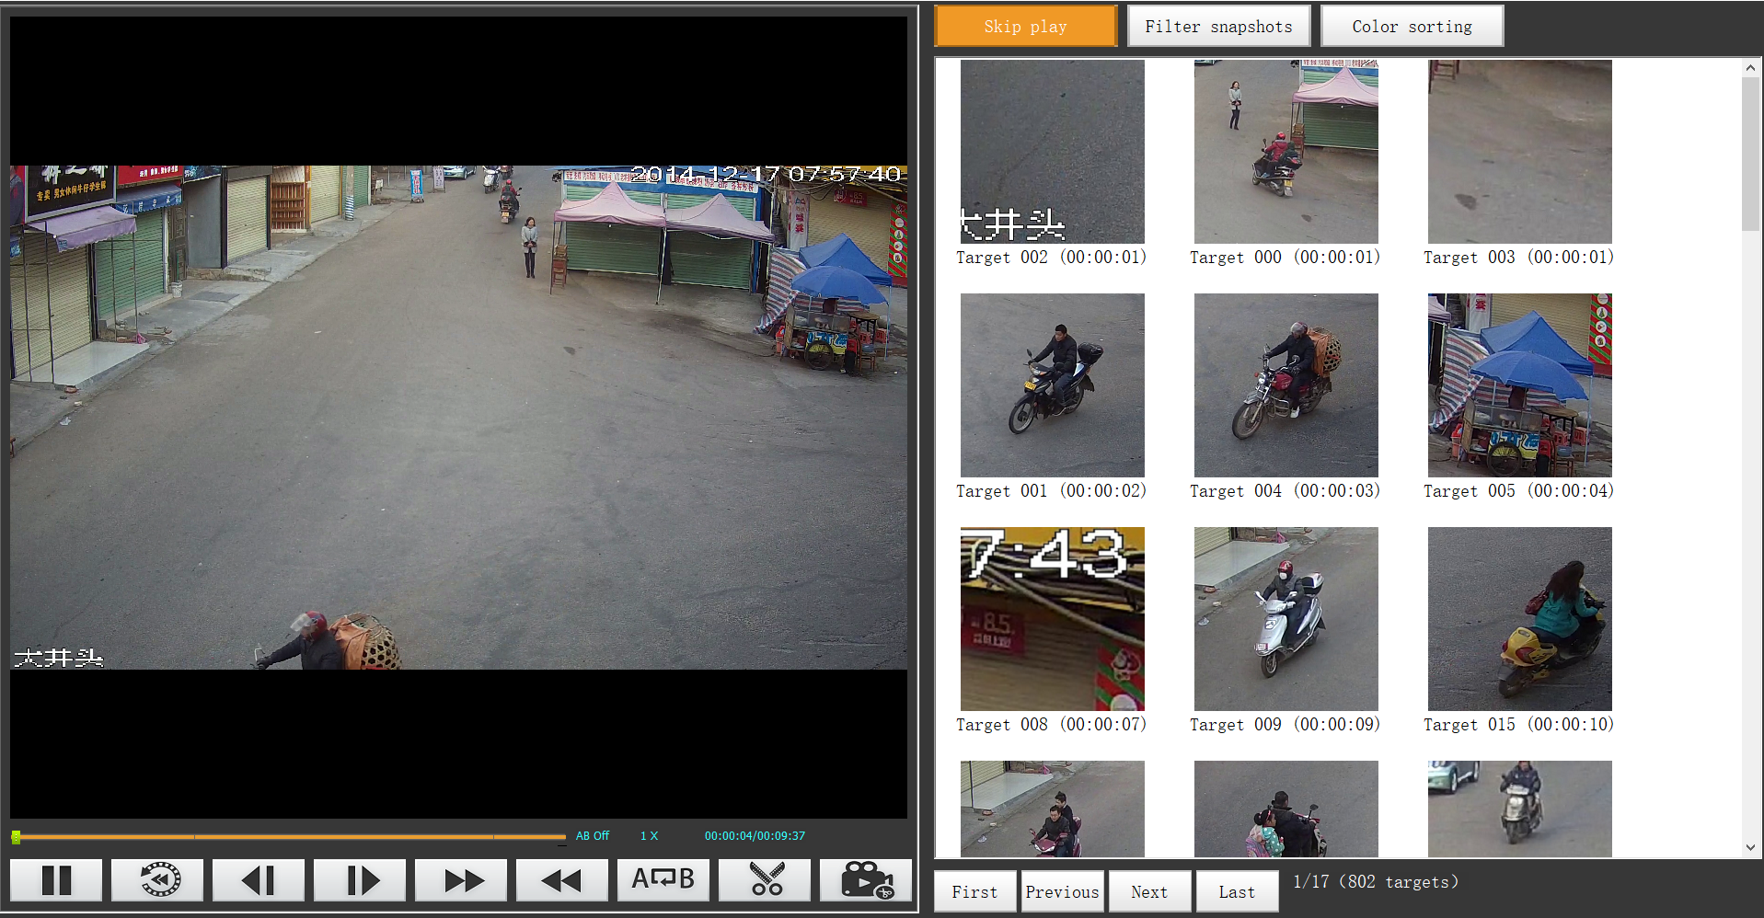Click the scissors clip video icon
Viewport: 1764px width, 918px height.
(x=765, y=880)
